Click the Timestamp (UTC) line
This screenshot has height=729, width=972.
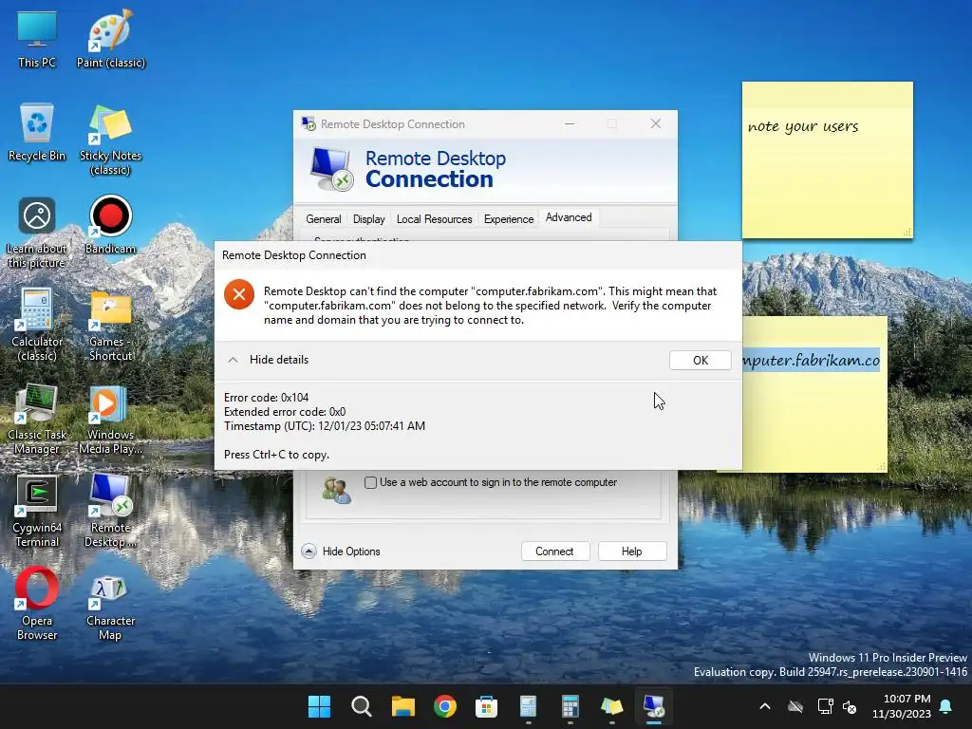[325, 426]
